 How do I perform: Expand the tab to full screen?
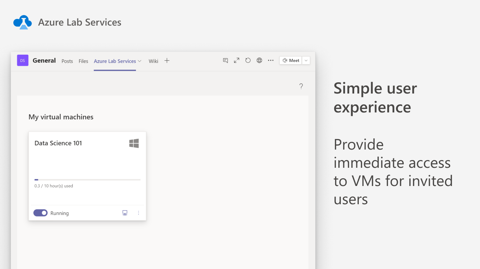[237, 61]
